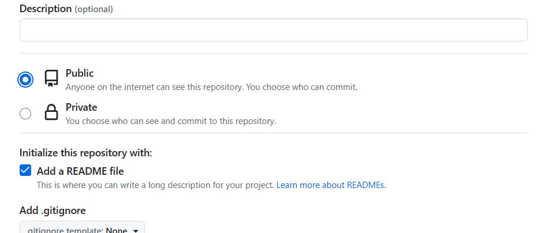This screenshot has width=552, height=233.
Task: Select the Public visibility radio button
Action: click(25, 80)
